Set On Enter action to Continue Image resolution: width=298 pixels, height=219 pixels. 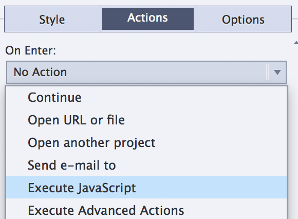146,97
